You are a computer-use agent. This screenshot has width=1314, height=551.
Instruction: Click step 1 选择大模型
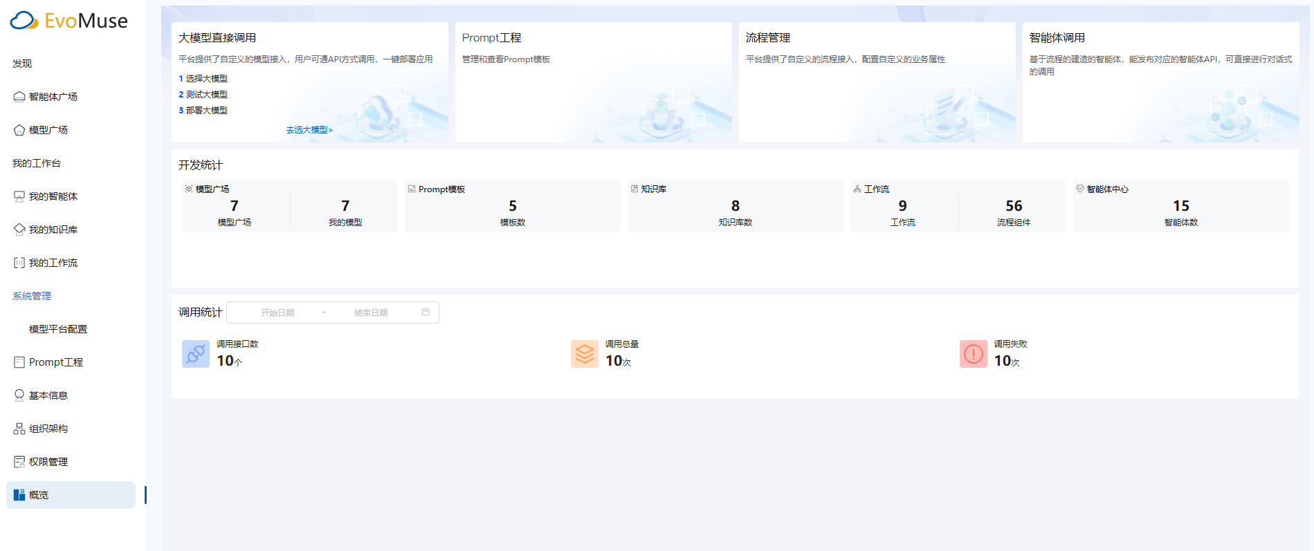[x=203, y=79]
